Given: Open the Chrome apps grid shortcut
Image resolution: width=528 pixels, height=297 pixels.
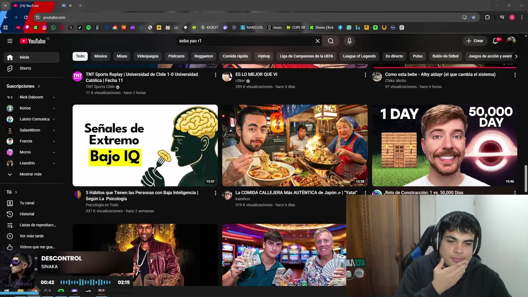Looking at the screenshot, I should click(5, 28).
